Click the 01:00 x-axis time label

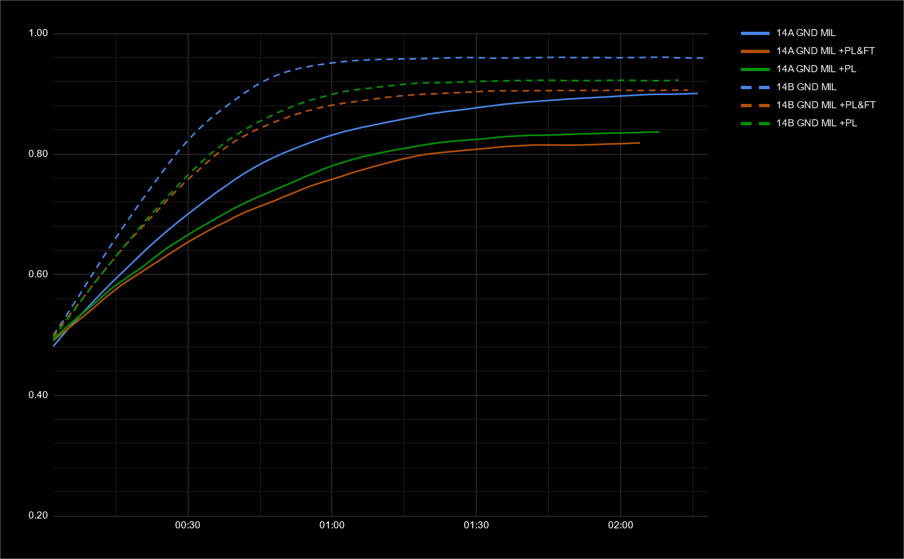[x=332, y=525]
